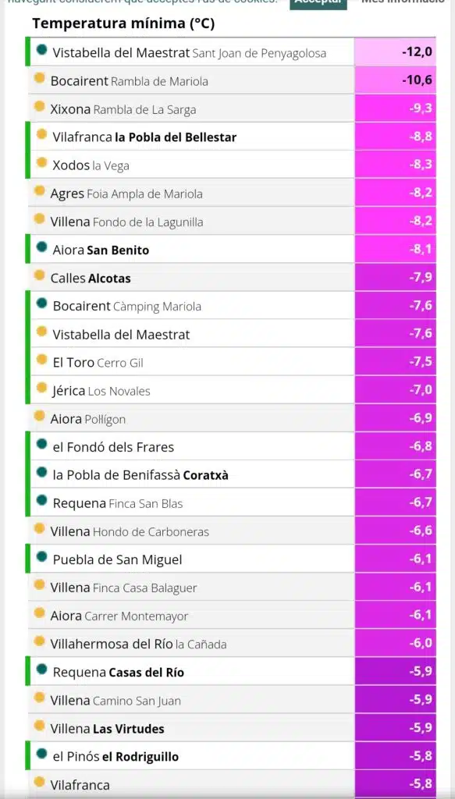Click the yellow dot beside El Toro Cerro Gil
455x799 pixels.
click(42, 360)
